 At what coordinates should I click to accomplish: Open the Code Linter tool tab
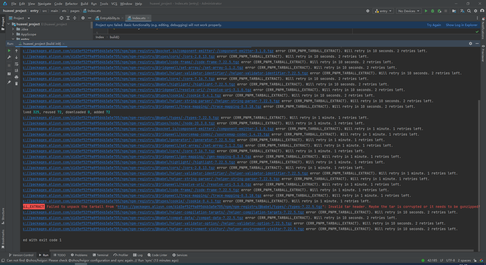coord(157,255)
